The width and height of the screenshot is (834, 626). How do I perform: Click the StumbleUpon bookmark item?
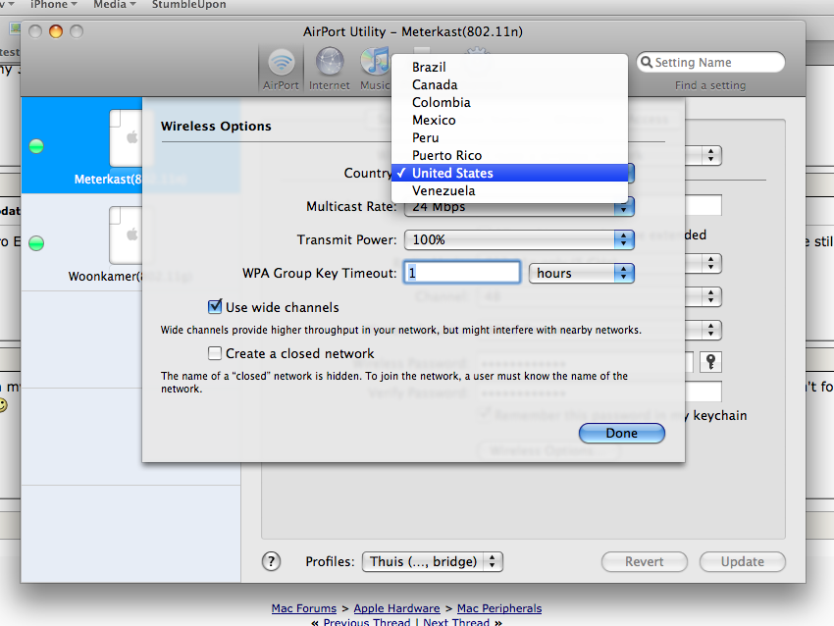coord(188,5)
